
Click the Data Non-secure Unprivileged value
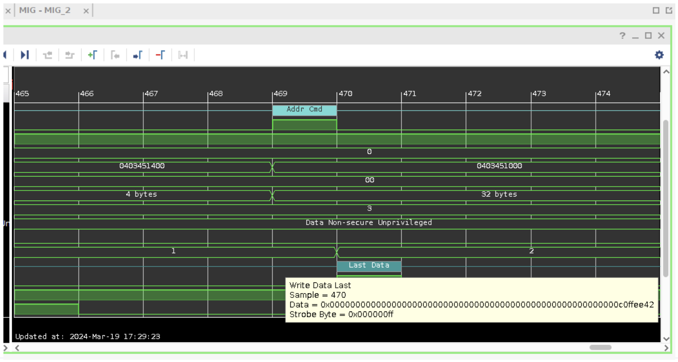pyautogui.click(x=369, y=222)
